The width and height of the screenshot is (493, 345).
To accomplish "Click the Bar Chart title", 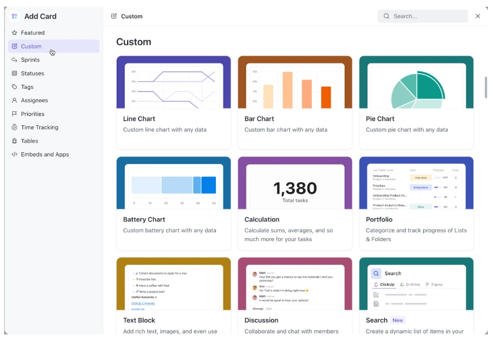I will click(259, 119).
